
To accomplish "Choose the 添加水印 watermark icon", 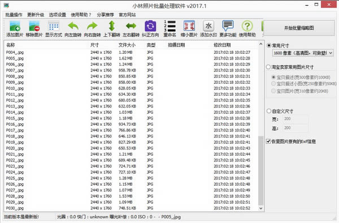I will click(208, 28).
